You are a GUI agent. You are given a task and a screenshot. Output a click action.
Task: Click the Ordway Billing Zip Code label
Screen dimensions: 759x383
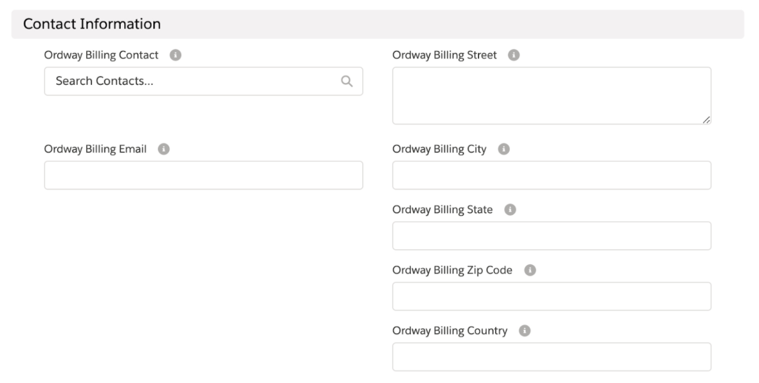tap(452, 270)
